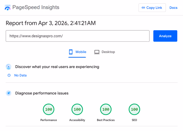Click the diagnose performance issues icon
This screenshot has width=183, height=131.
tap(9, 93)
